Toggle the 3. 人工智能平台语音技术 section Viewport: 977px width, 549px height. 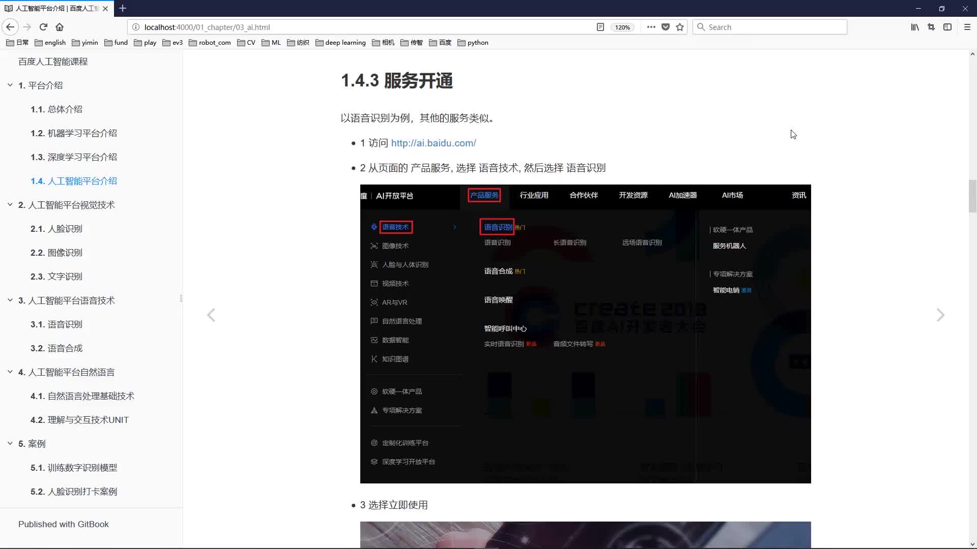point(10,300)
